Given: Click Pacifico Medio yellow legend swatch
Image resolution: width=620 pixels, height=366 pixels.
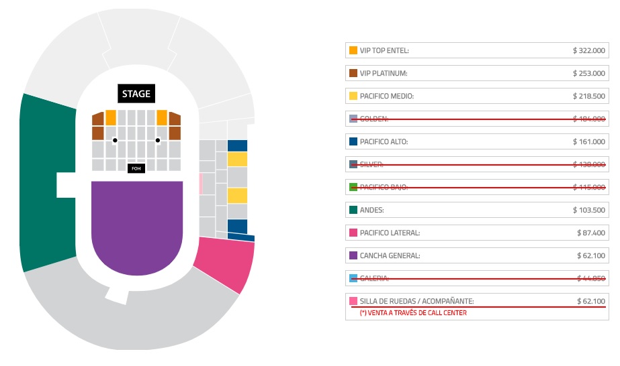Looking at the screenshot, I should pos(353,96).
